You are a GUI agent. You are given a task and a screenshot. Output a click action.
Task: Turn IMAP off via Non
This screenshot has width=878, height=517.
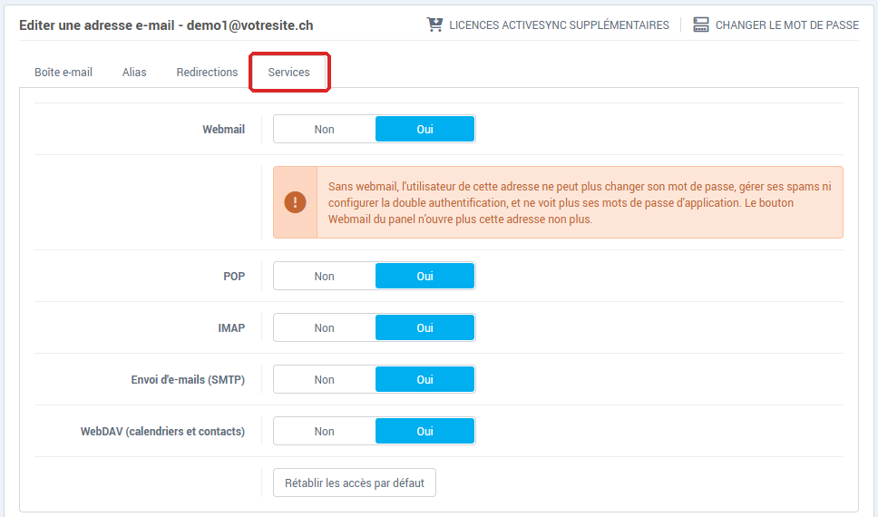tap(324, 327)
